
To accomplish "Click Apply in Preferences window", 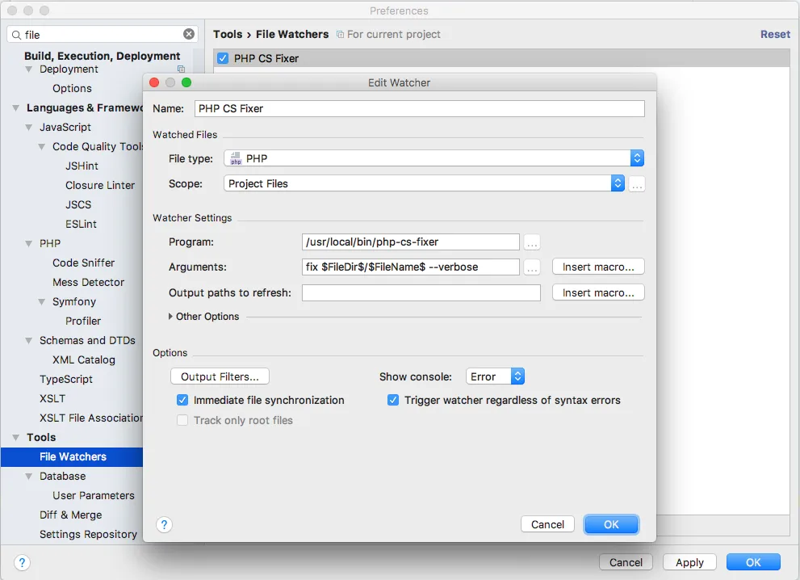I will coord(689,562).
